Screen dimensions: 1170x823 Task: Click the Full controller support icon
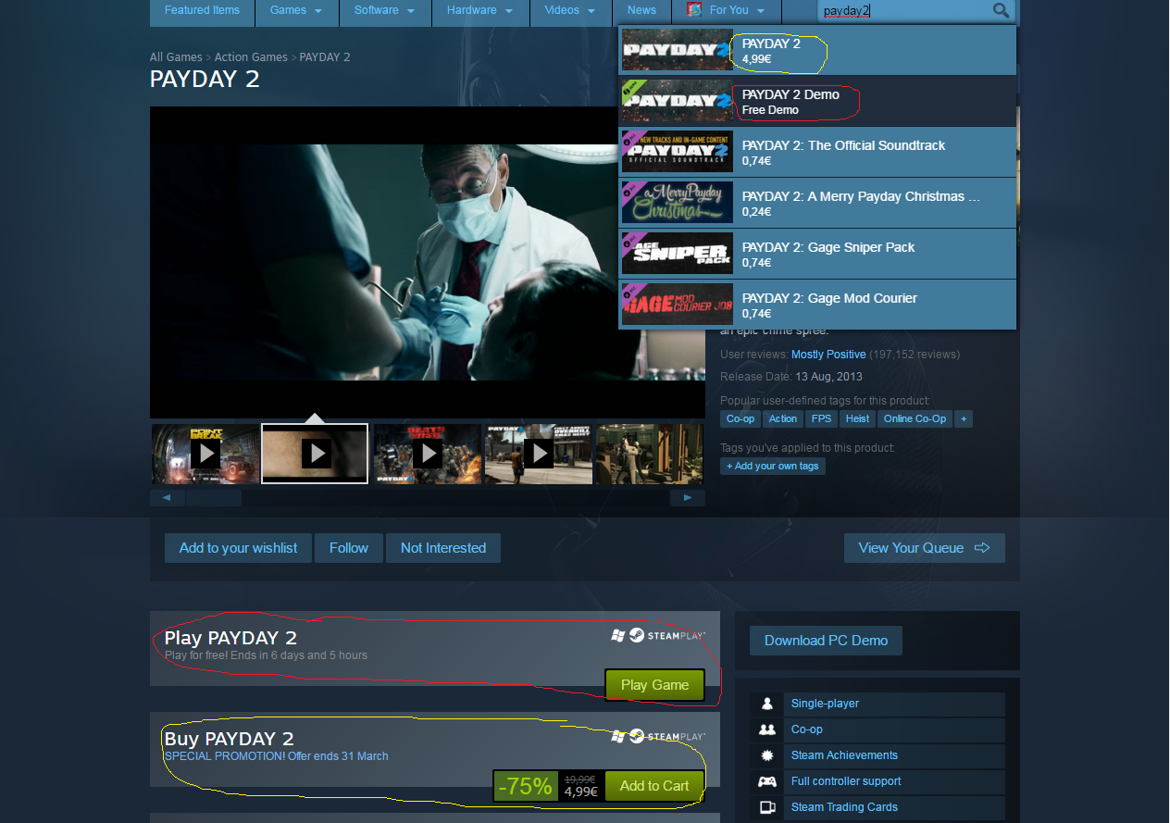766,781
